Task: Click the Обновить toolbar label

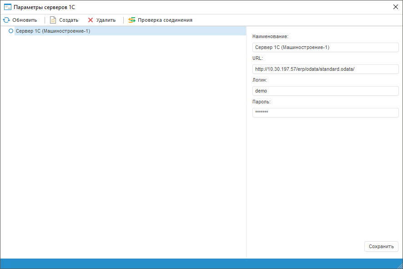Action: (25, 20)
